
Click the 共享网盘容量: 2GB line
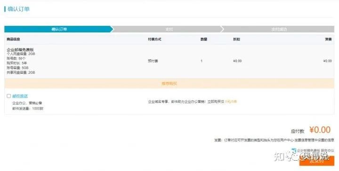pyautogui.click(x=21, y=72)
